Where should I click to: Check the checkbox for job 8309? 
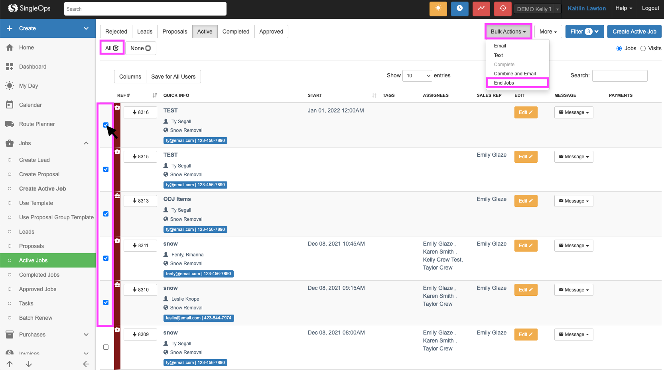click(x=106, y=347)
